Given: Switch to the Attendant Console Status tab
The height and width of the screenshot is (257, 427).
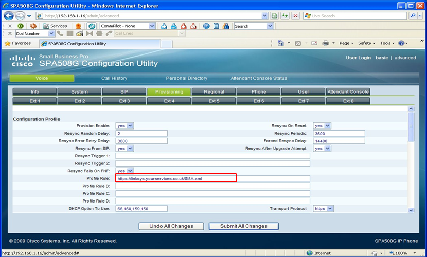Looking at the screenshot, I should (x=259, y=78).
